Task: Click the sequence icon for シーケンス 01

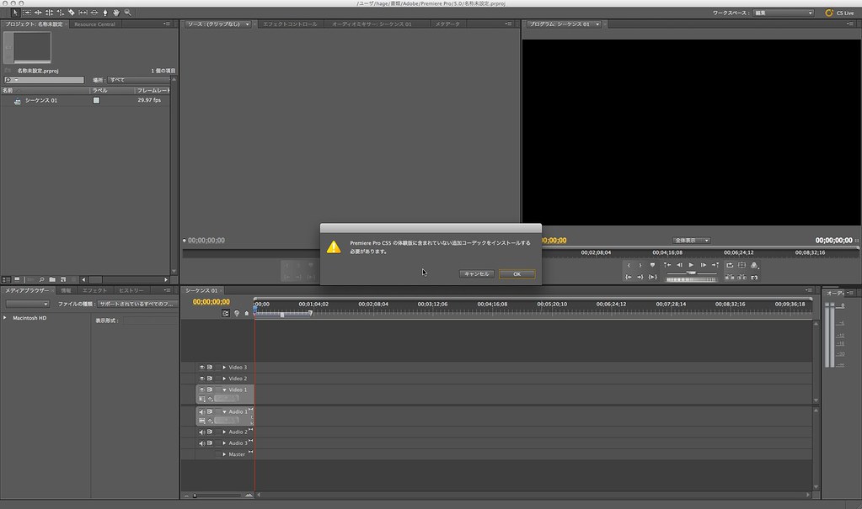Action: tap(17, 101)
